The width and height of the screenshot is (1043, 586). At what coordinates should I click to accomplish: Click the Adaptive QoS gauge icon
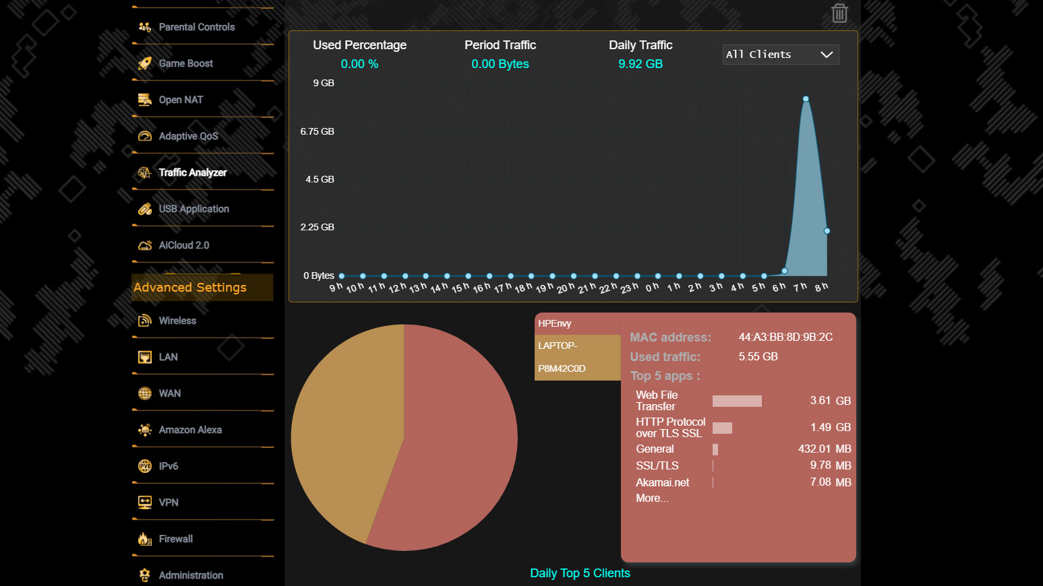144,136
